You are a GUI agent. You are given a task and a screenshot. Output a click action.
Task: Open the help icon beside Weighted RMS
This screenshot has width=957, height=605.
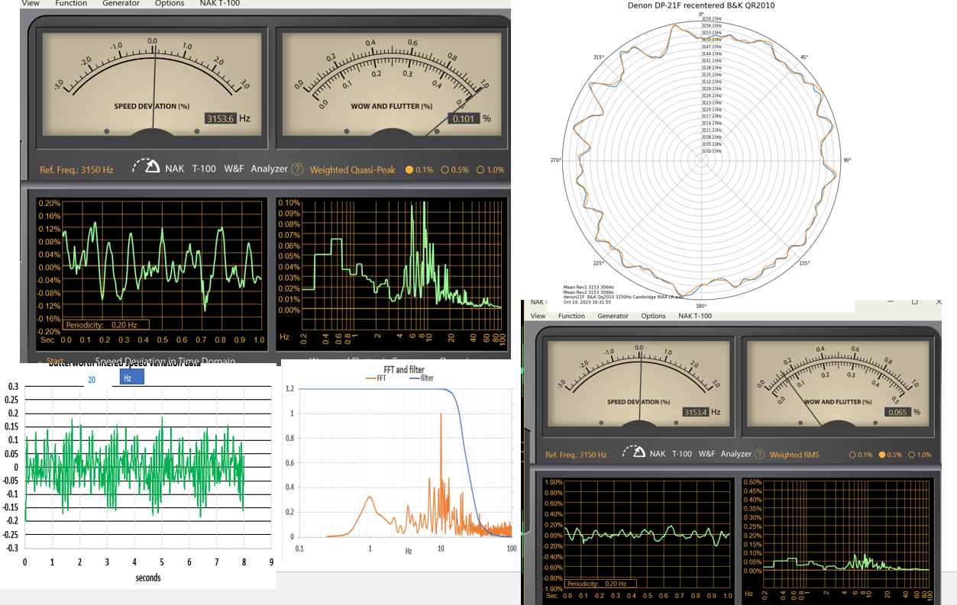coord(760,454)
